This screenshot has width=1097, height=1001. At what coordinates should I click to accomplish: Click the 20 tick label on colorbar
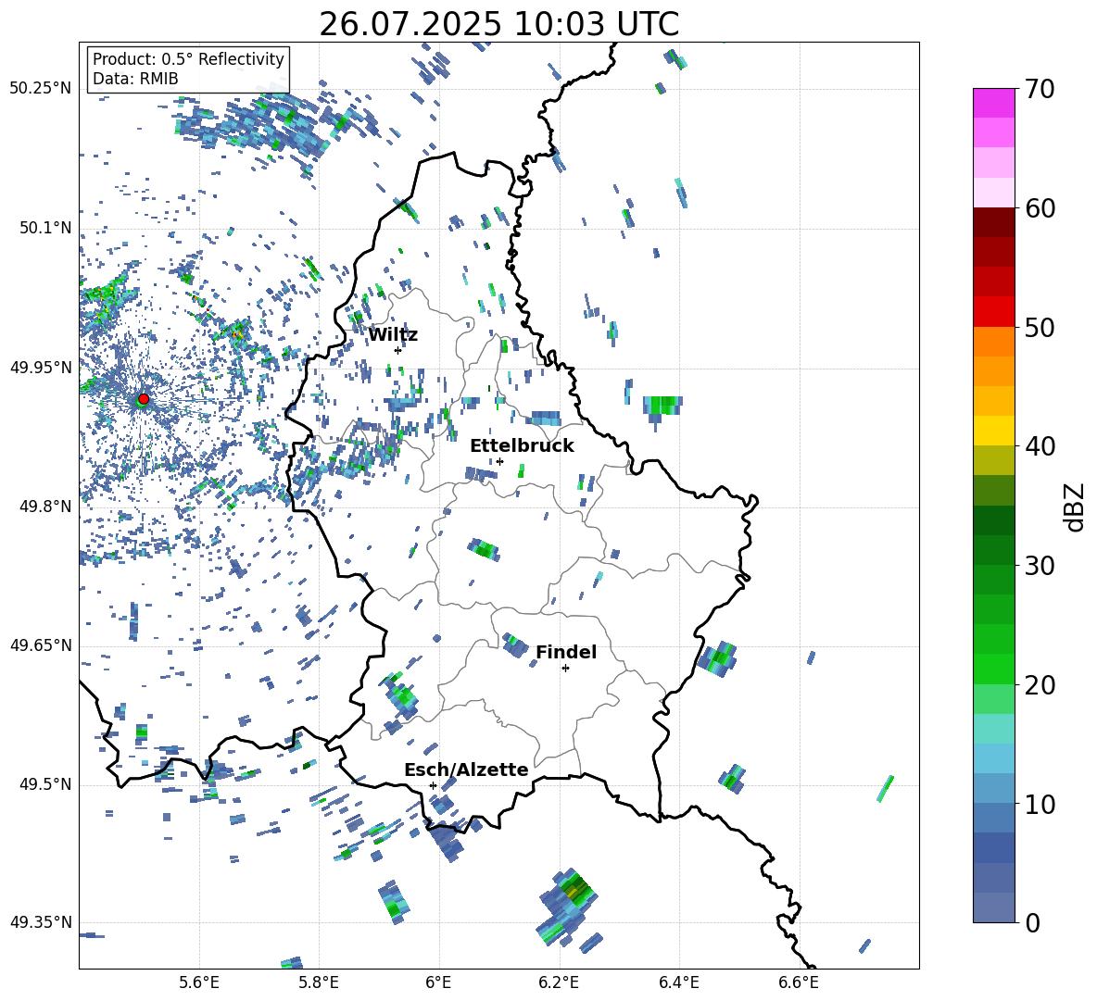pos(1040,685)
